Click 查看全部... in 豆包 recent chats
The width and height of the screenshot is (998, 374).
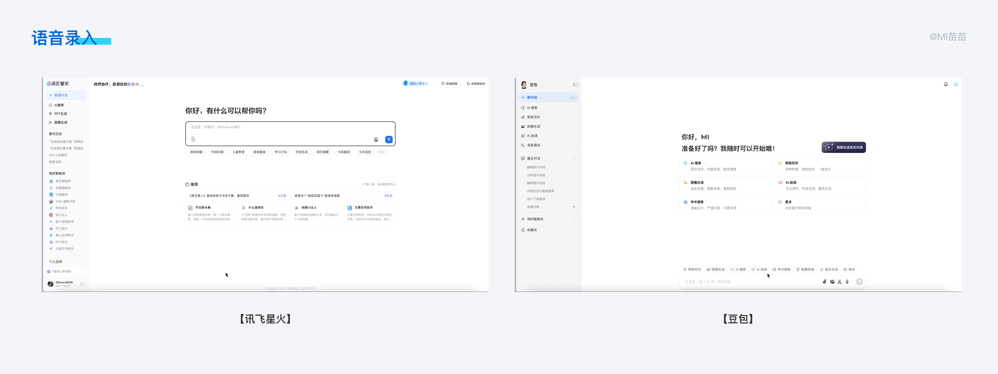point(534,207)
